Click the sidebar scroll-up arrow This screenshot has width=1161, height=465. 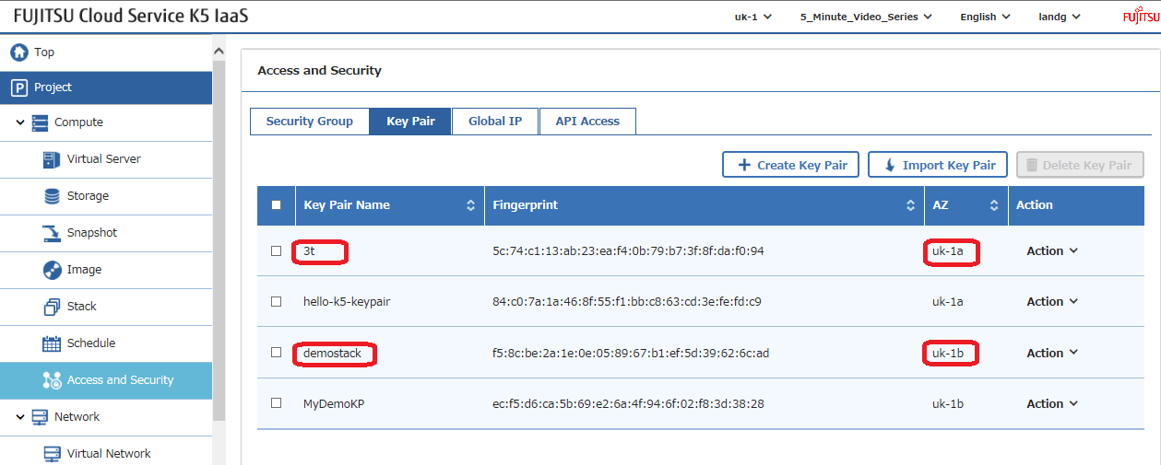point(219,51)
